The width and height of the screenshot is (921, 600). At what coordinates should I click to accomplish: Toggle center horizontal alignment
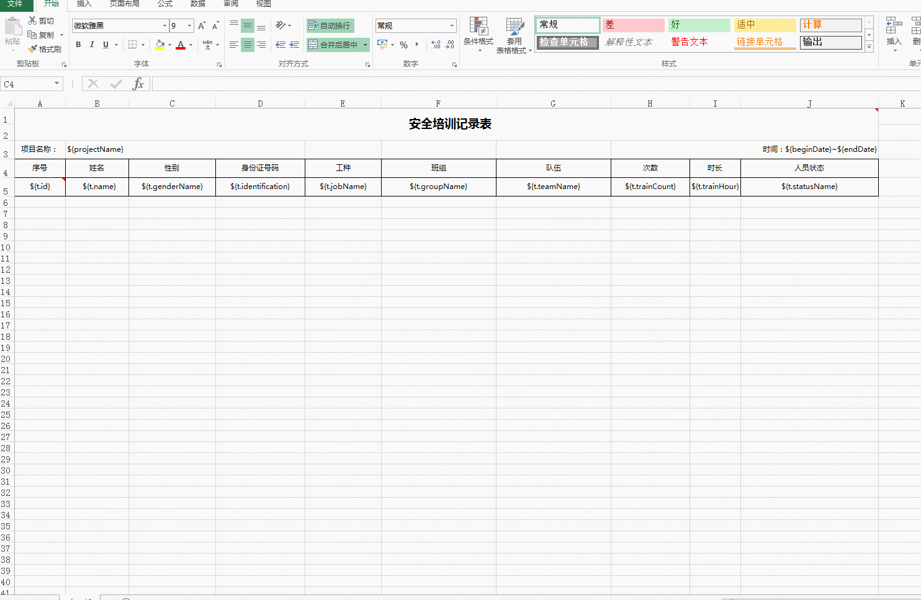click(248, 45)
